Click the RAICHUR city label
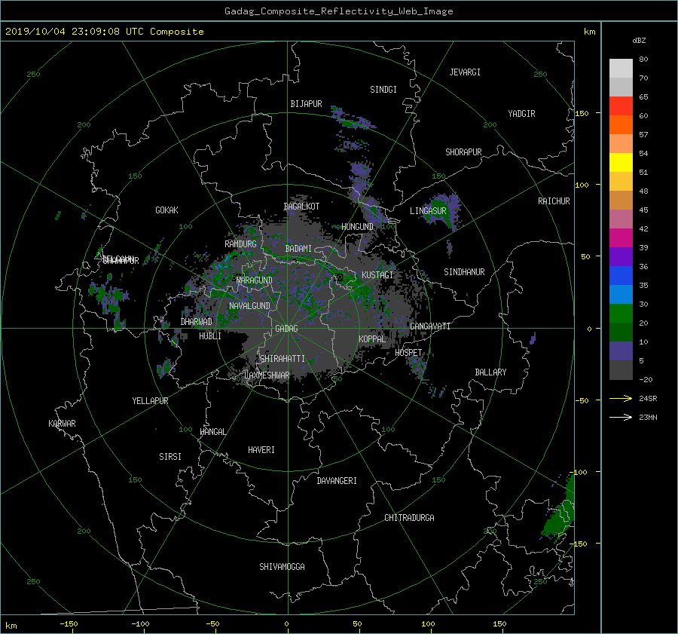Viewport: 678px width, 634px height. click(554, 201)
